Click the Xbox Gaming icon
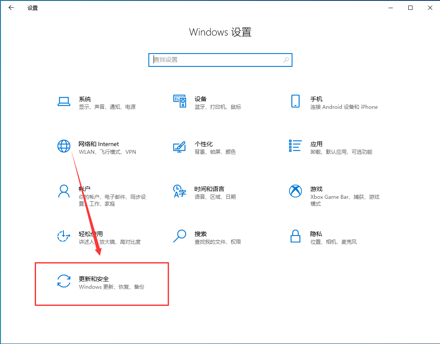Image resolution: width=440 pixels, height=344 pixels. point(295,191)
